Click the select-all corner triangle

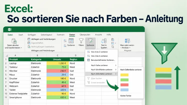(x=7, y=55)
